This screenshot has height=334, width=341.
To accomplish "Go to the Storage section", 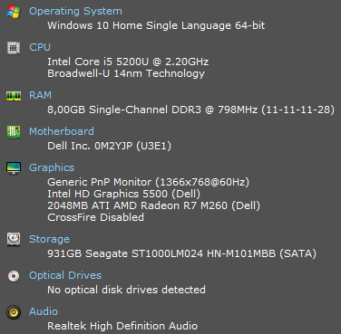I will click(49, 239).
